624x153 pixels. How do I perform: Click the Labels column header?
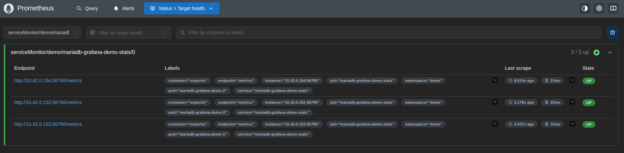point(172,68)
